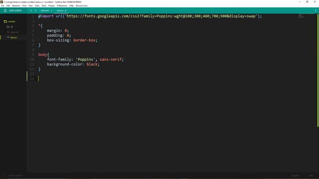Open the Goto menu
The height and width of the screenshot is (179, 319).
(x=37, y=5)
